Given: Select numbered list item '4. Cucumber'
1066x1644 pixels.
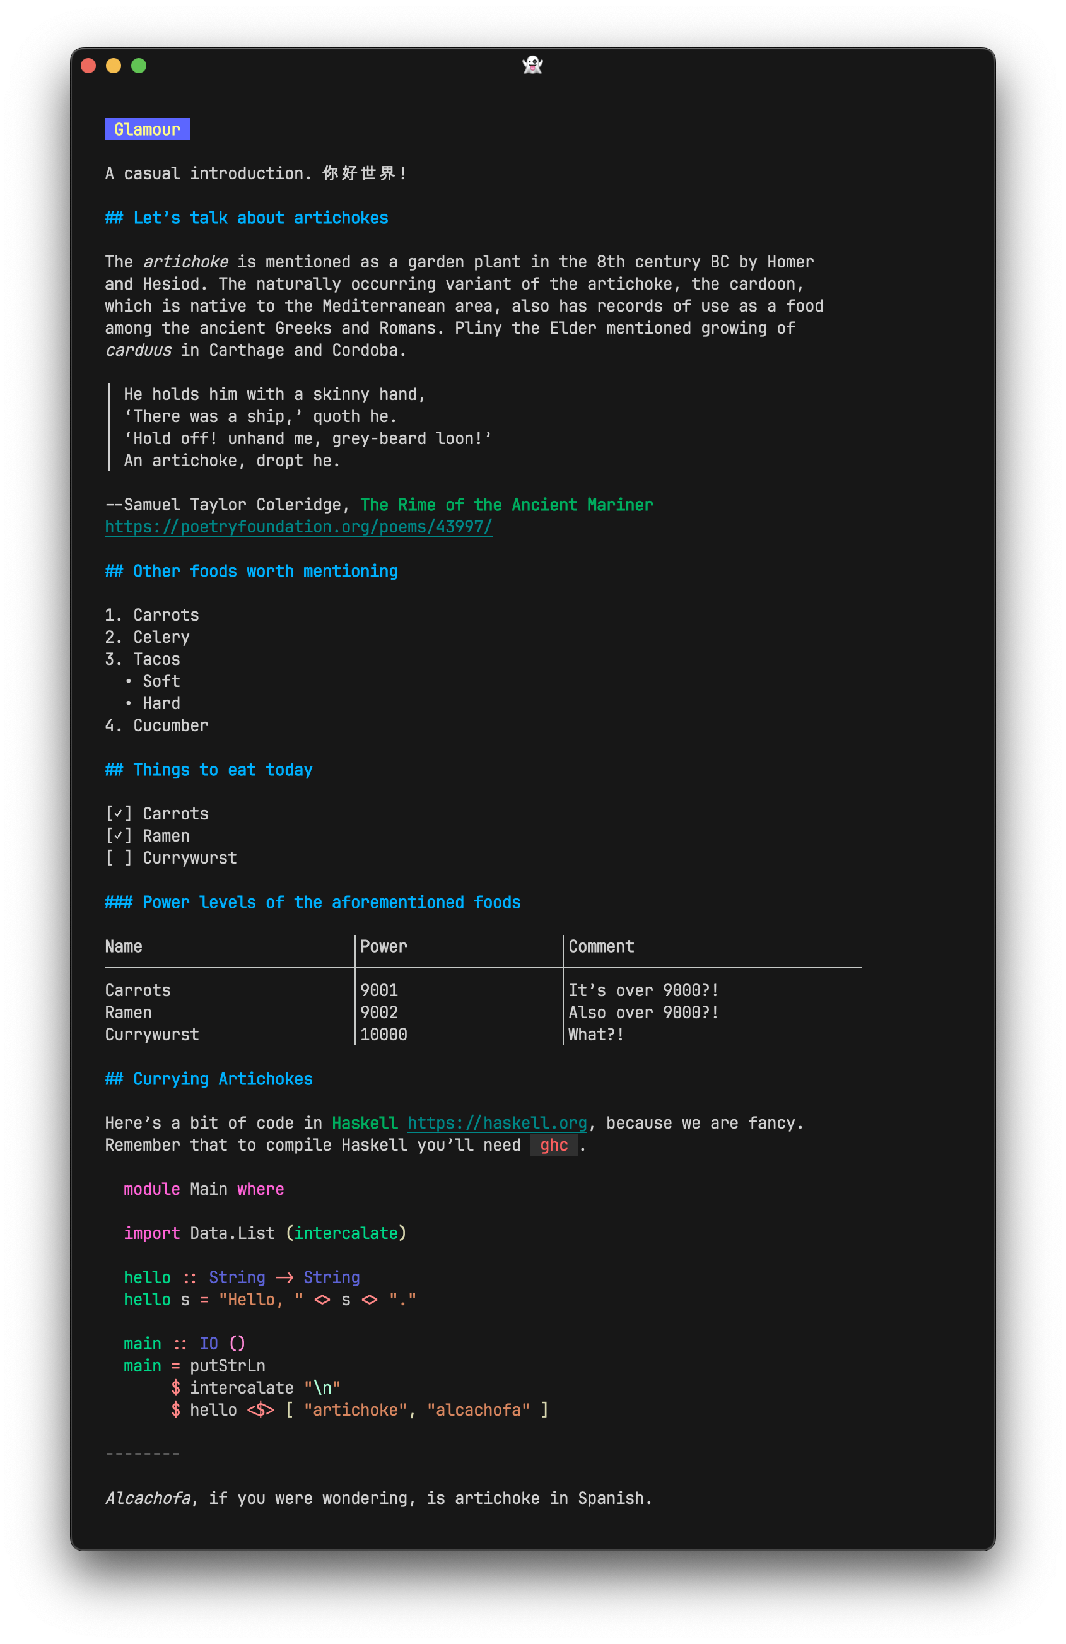Looking at the screenshot, I should coord(157,725).
